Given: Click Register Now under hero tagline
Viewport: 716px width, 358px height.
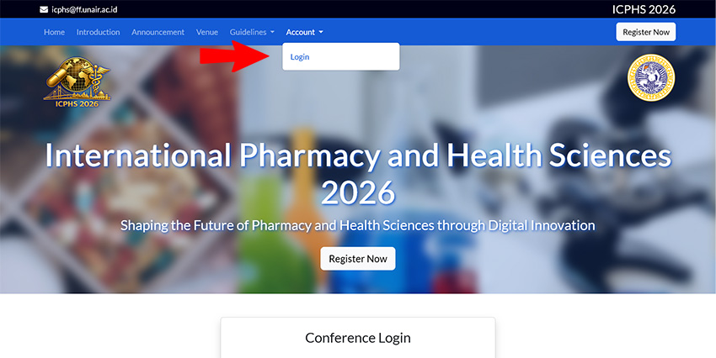Looking at the screenshot, I should coord(358,259).
